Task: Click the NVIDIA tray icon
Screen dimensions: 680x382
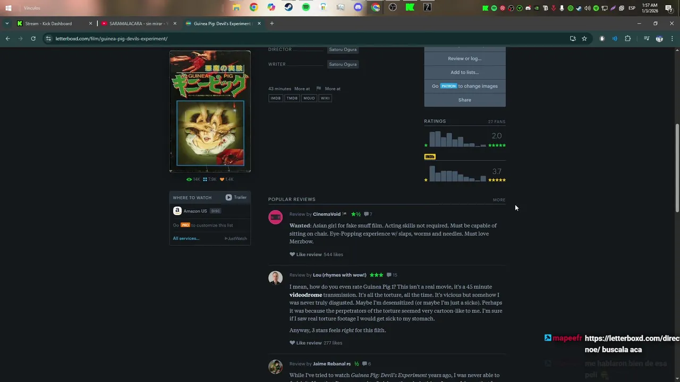Action: click(537, 8)
